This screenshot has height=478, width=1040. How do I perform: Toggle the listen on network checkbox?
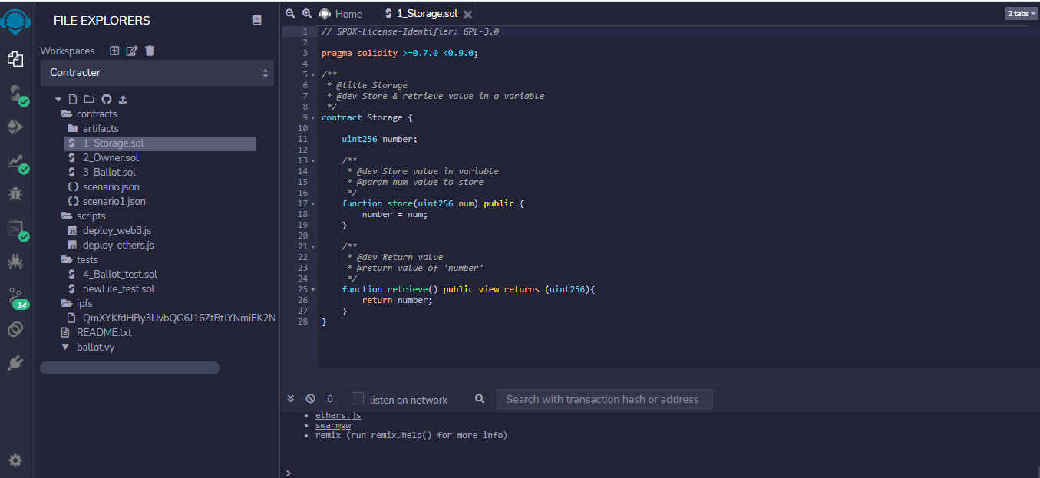tap(358, 398)
